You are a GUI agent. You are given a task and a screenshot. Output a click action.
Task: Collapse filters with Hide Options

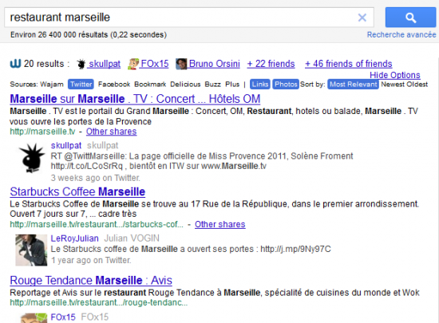395,75
